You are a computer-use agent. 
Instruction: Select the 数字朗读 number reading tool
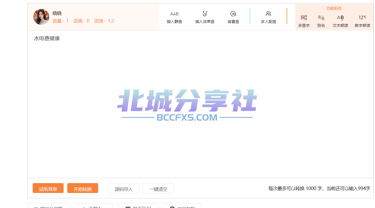click(x=362, y=21)
